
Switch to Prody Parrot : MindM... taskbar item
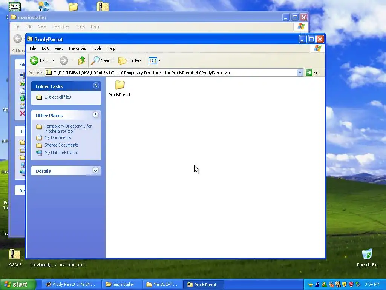point(70,285)
